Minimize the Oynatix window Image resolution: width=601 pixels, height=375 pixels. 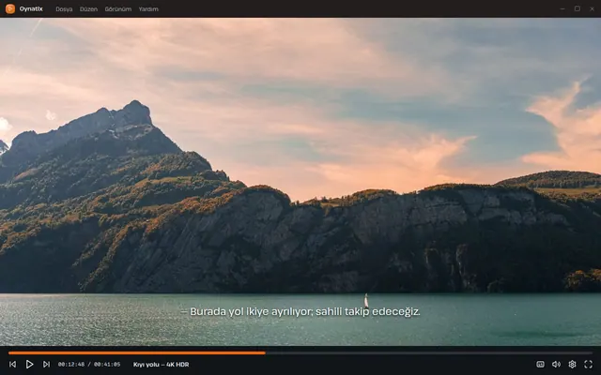(562, 8)
